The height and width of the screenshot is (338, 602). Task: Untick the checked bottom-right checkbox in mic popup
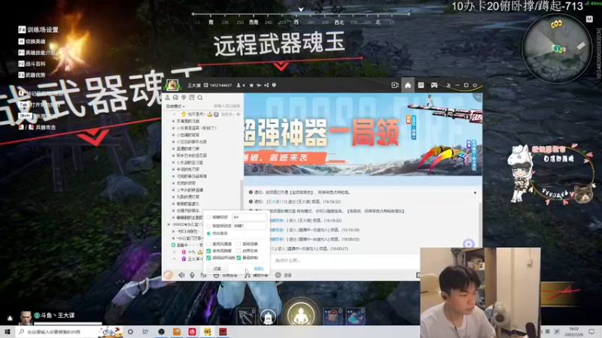point(239,258)
